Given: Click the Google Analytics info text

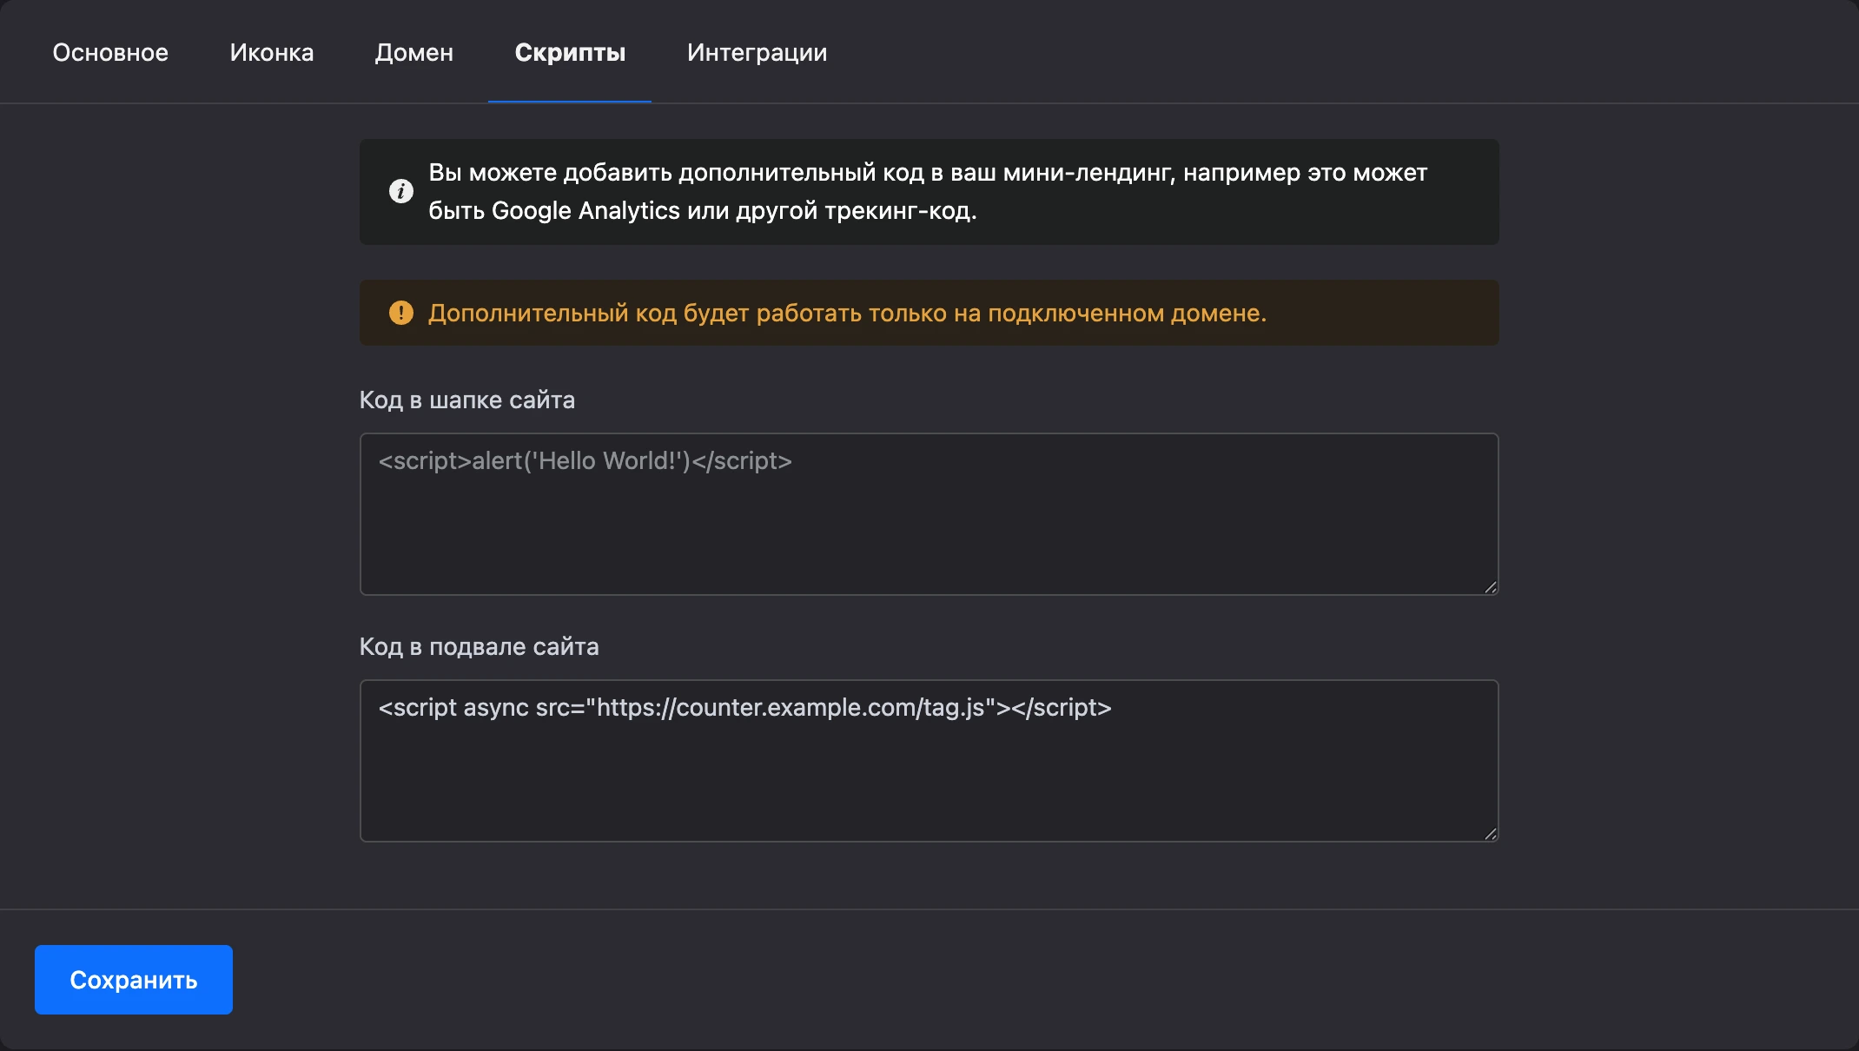Looking at the screenshot, I should pos(928,191).
